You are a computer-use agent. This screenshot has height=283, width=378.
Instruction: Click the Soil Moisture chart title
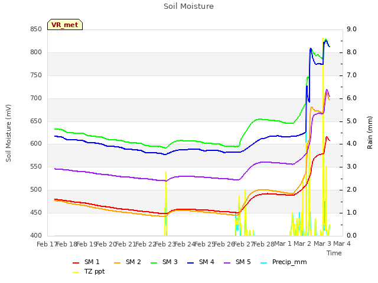(x=188, y=6)
